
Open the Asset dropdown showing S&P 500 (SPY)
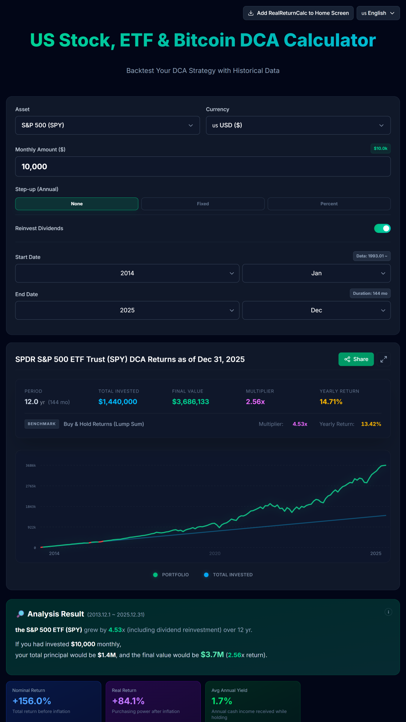click(108, 125)
